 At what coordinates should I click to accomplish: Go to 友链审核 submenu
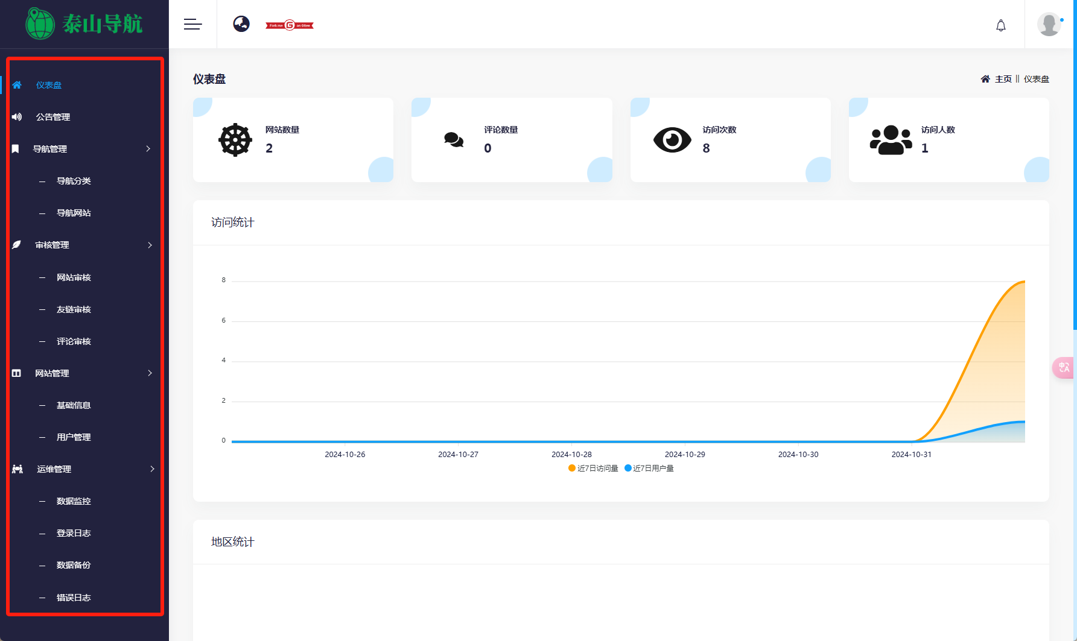pyautogui.click(x=74, y=309)
